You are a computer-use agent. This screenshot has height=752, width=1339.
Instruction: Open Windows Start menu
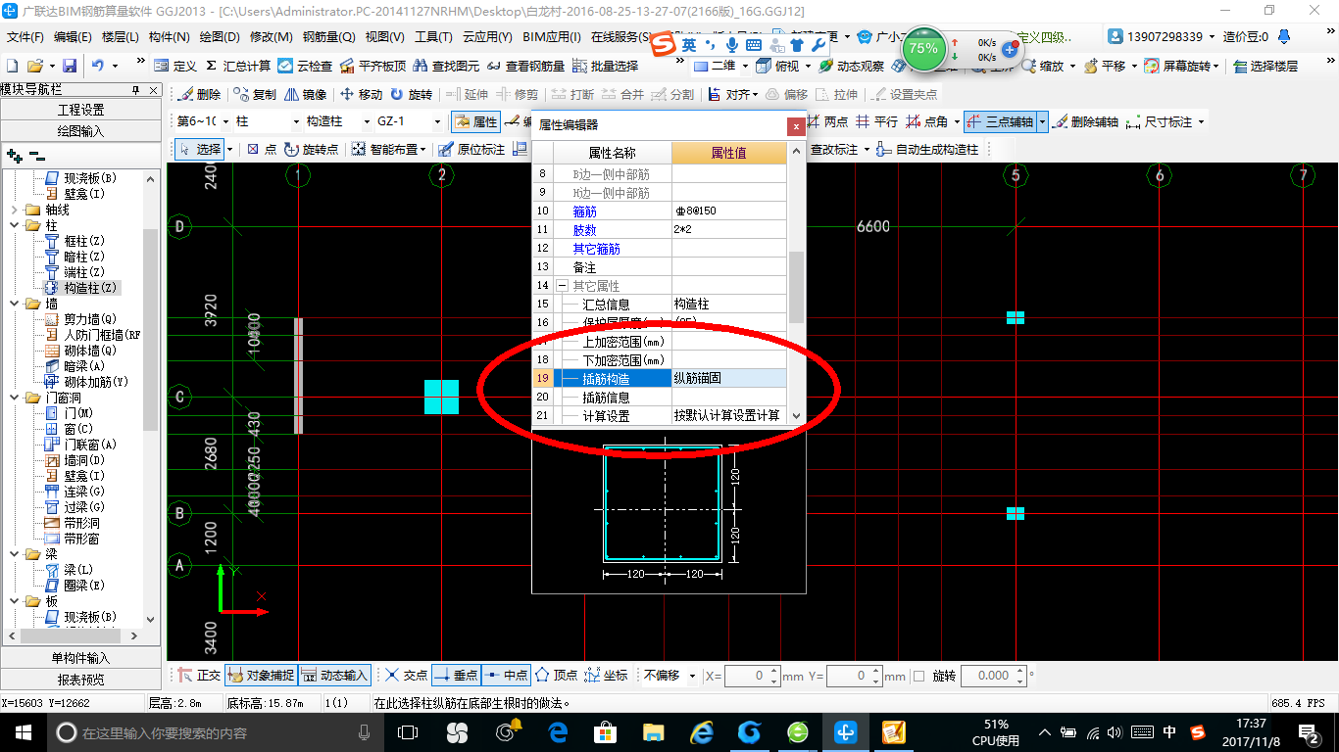23,731
